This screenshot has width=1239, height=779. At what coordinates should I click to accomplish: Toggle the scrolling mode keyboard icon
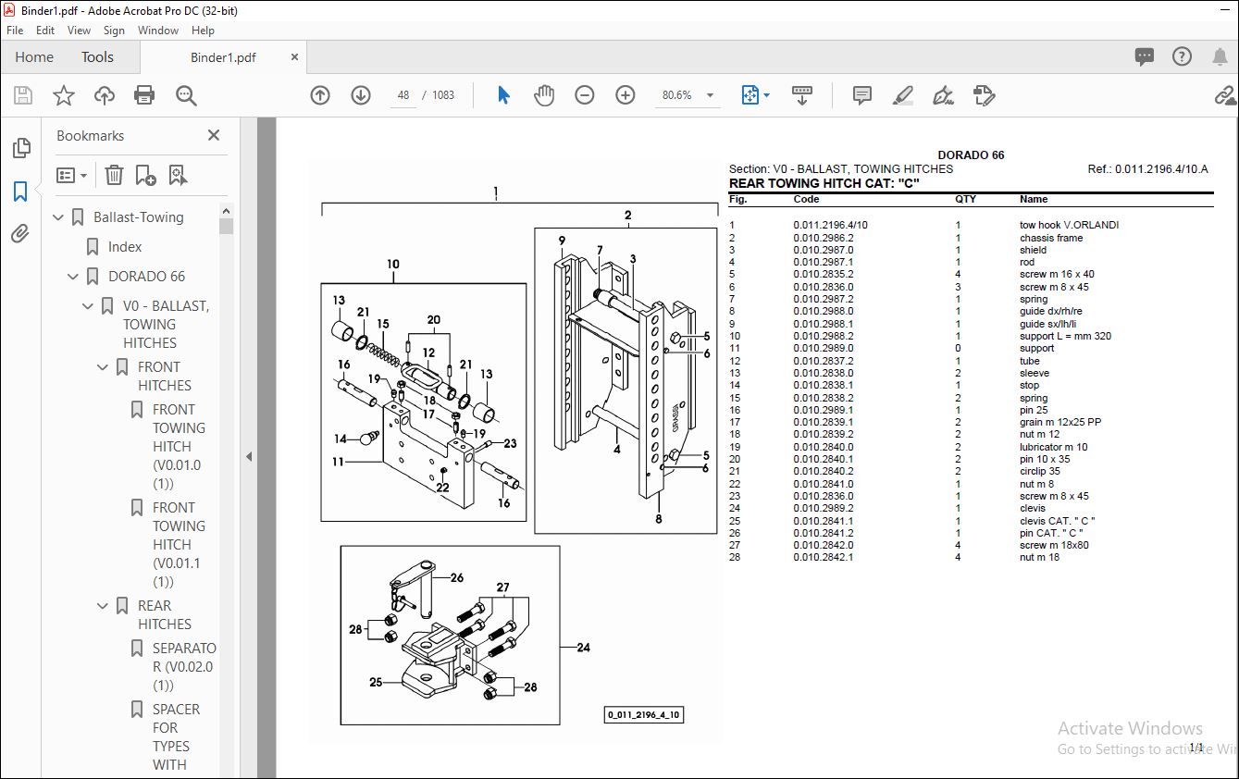click(x=802, y=95)
